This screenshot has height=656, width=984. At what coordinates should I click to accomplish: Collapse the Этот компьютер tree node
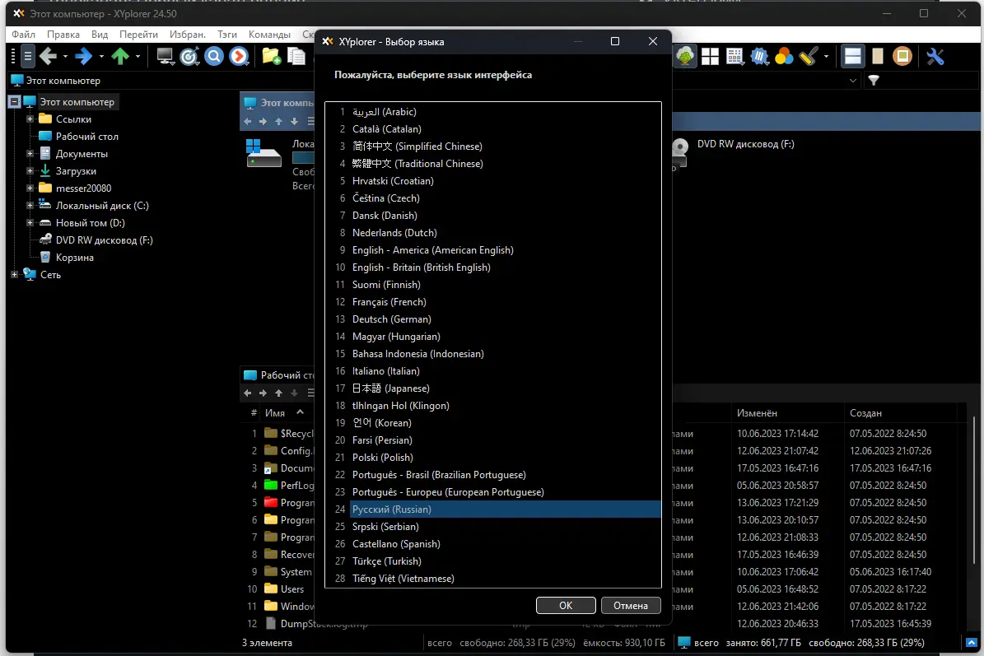coord(15,101)
